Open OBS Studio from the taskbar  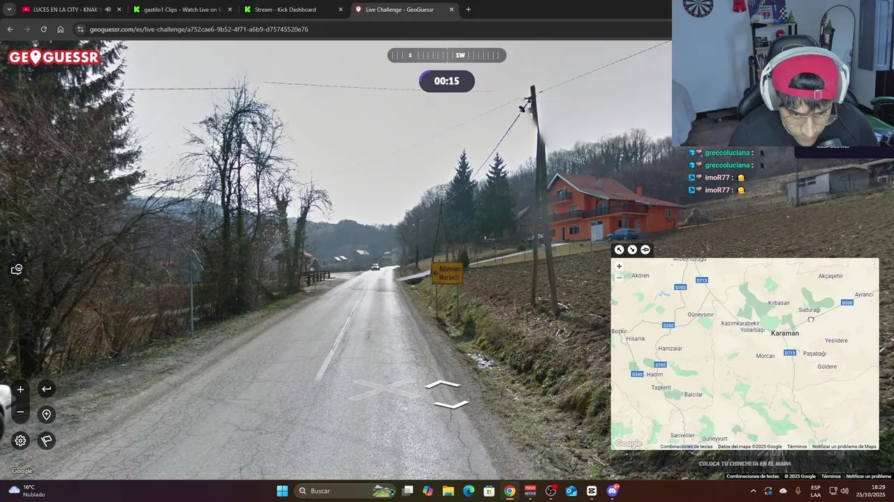point(551,491)
